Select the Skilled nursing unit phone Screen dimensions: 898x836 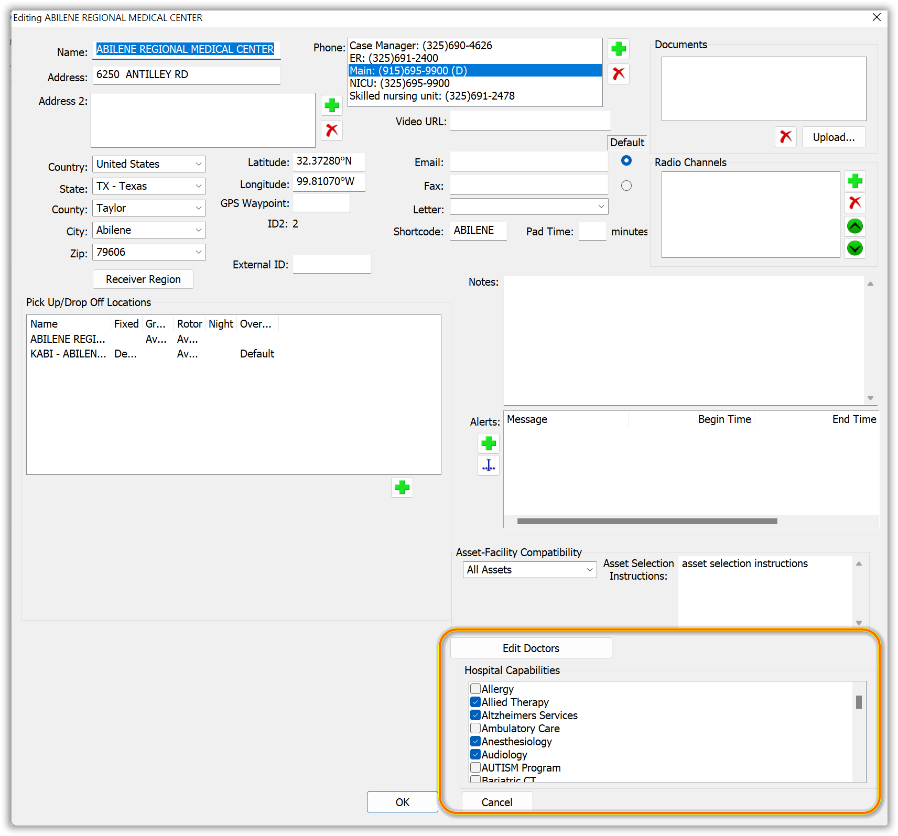coord(475,96)
